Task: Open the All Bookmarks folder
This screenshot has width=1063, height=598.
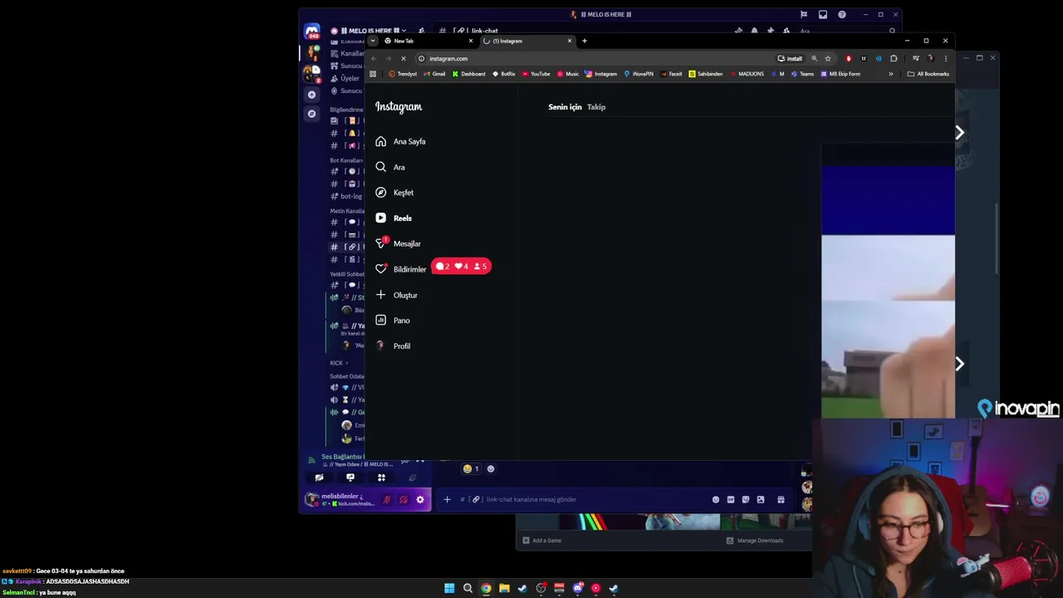Action: pyautogui.click(x=928, y=74)
